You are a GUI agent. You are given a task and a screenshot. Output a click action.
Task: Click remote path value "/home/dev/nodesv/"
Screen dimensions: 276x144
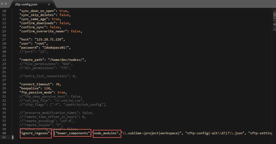click(x=66, y=60)
